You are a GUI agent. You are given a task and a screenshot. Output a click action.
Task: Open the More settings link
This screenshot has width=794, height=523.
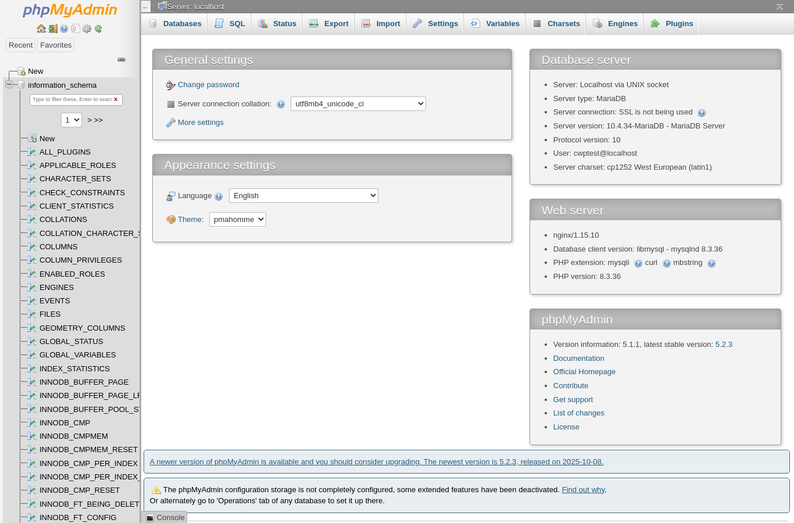pos(201,123)
